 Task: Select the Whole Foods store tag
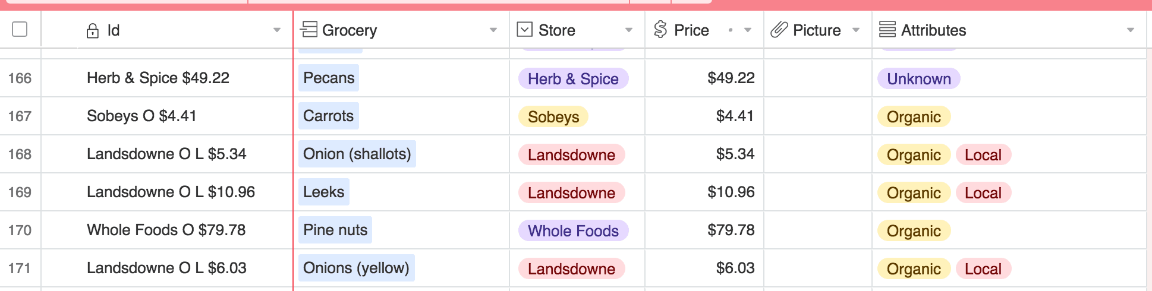573,231
